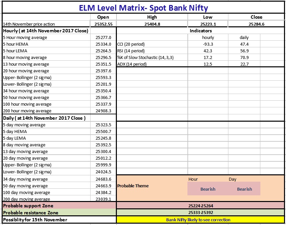The width and height of the screenshot is (286, 225).
Task: Click the 'Hourly (at 14th November 2017 Close)' heading
Action: pos(46,31)
